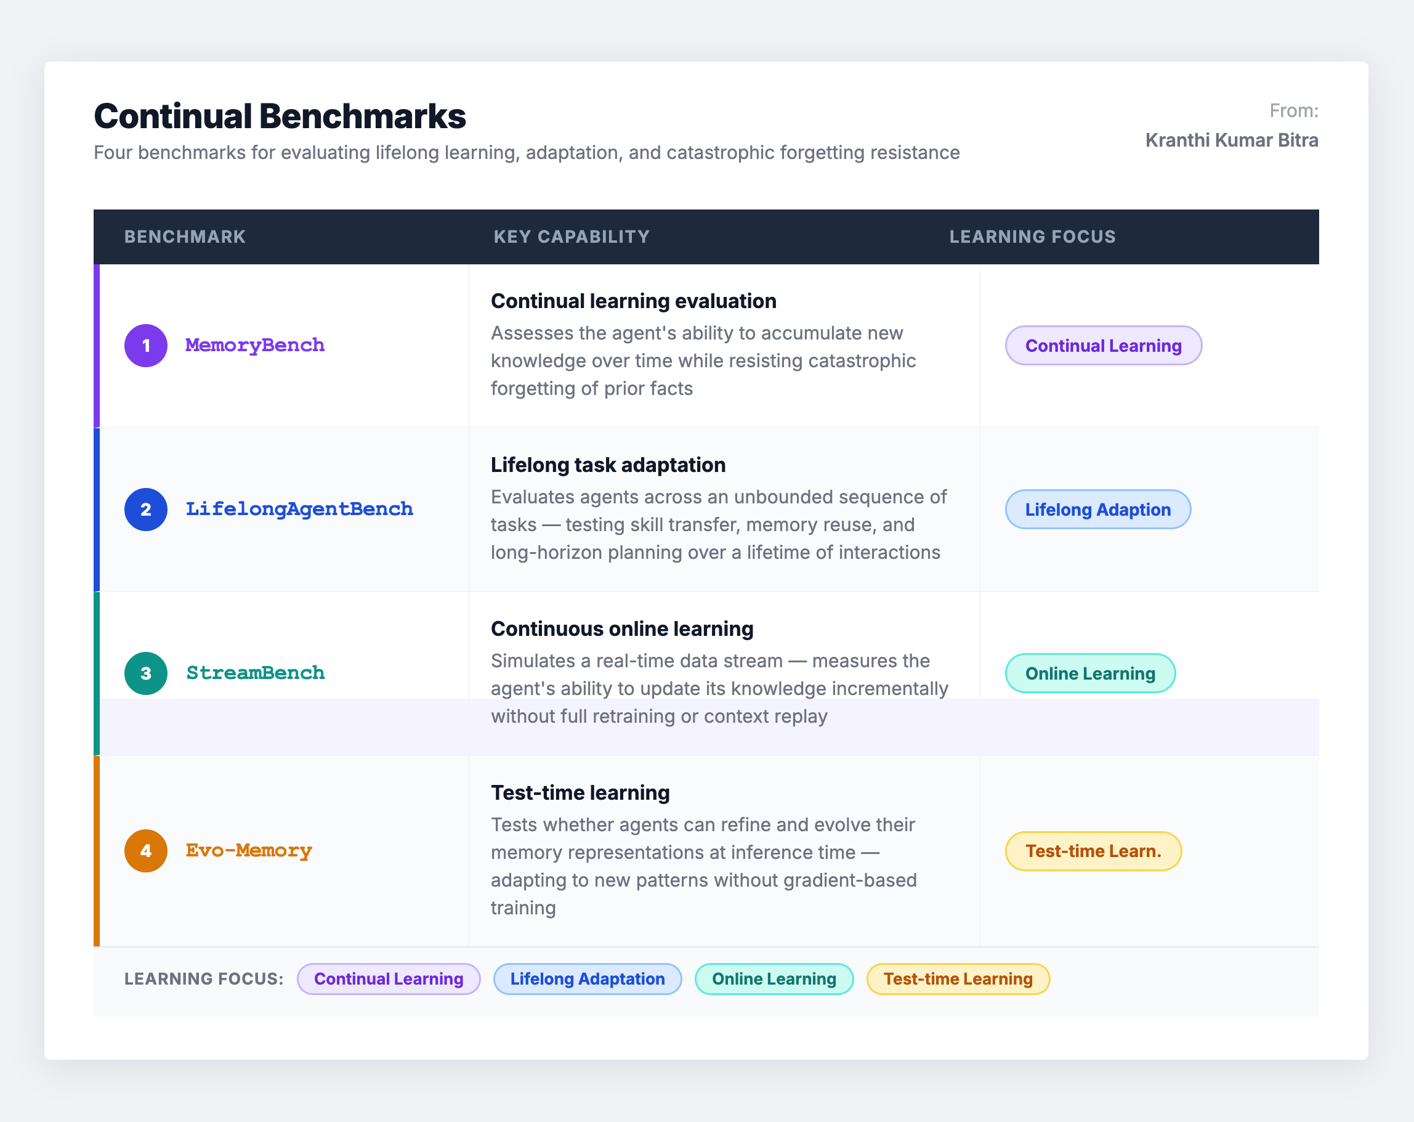The width and height of the screenshot is (1414, 1122).
Task: Open the MemoryBench benchmark name
Action: 254,345
